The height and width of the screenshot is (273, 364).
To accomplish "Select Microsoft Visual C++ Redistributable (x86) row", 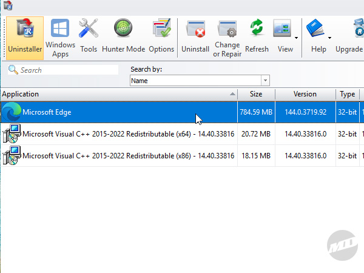I will (x=127, y=156).
